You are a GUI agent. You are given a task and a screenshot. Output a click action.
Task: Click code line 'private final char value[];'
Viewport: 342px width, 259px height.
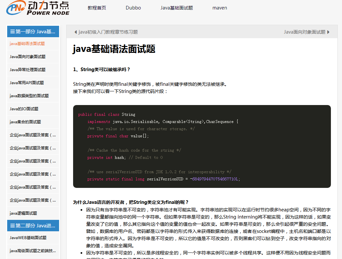118,136
